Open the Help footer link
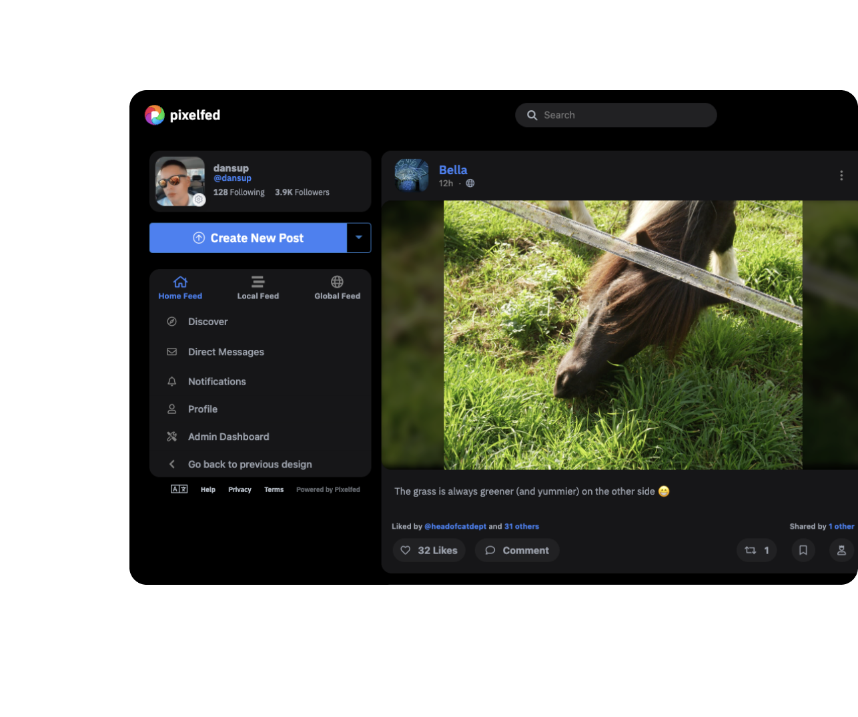 coord(208,489)
